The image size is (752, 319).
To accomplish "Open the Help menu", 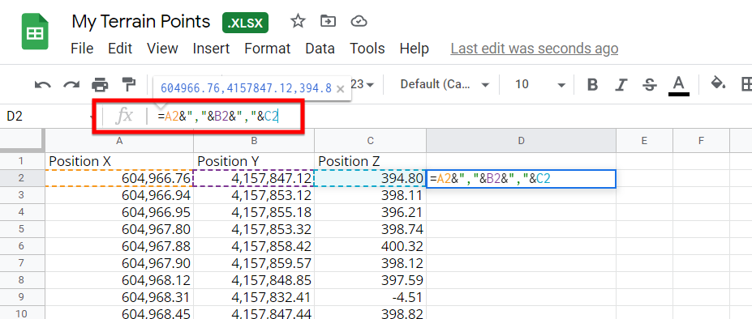I will pyautogui.click(x=415, y=49).
